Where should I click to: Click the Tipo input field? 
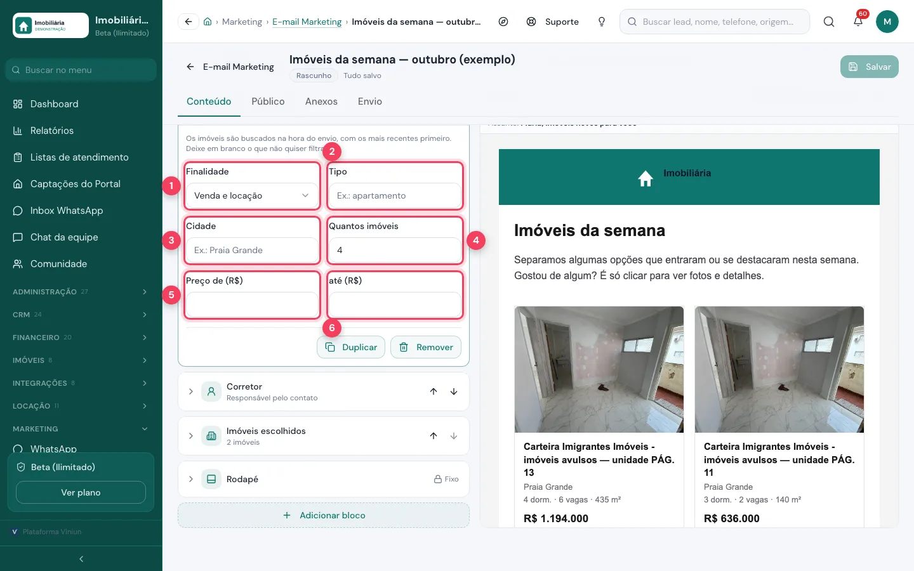395,195
